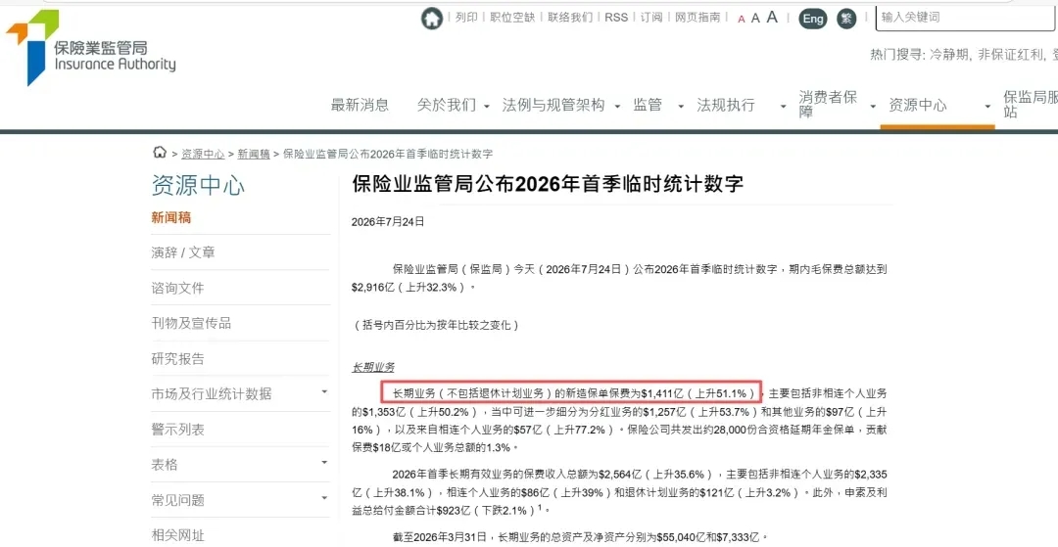The height and width of the screenshot is (547, 1058).
Task: Select 刊物及宣传品 in the sidebar
Action: 191,323
